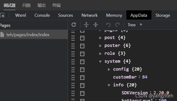Collapse all tree nodes icon
This screenshot has height=101, width=177.
click(x=96, y=25)
